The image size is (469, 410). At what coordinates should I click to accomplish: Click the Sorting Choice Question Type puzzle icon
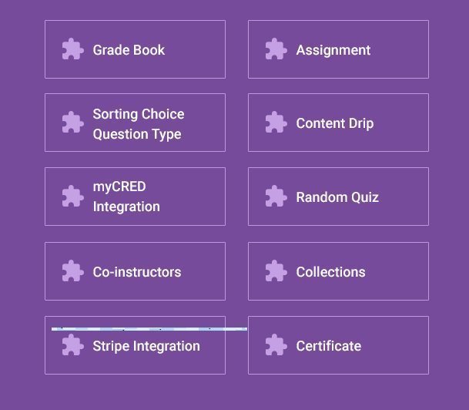(72, 123)
